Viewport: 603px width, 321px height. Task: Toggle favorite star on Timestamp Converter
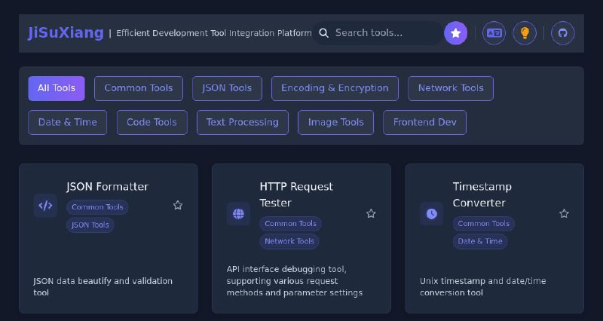(564, 214)
